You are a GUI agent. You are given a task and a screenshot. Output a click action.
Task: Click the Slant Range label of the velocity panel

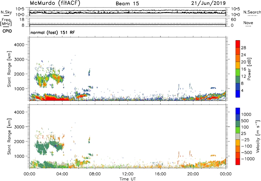[9, 136]
